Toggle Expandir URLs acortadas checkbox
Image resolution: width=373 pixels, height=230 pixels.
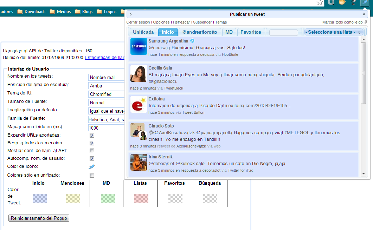click(92, 135)
